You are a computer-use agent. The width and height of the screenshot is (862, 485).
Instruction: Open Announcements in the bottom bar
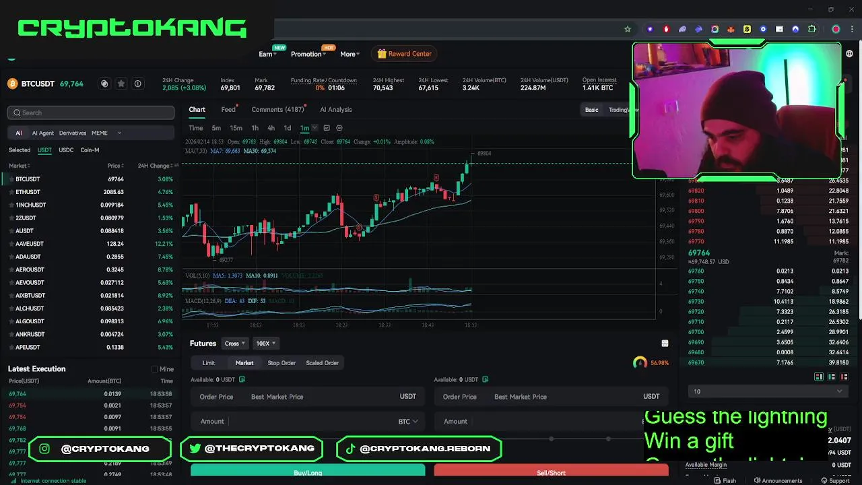778,480
